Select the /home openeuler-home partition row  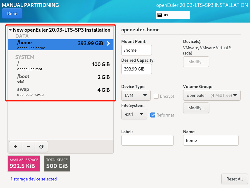(61, 44)
